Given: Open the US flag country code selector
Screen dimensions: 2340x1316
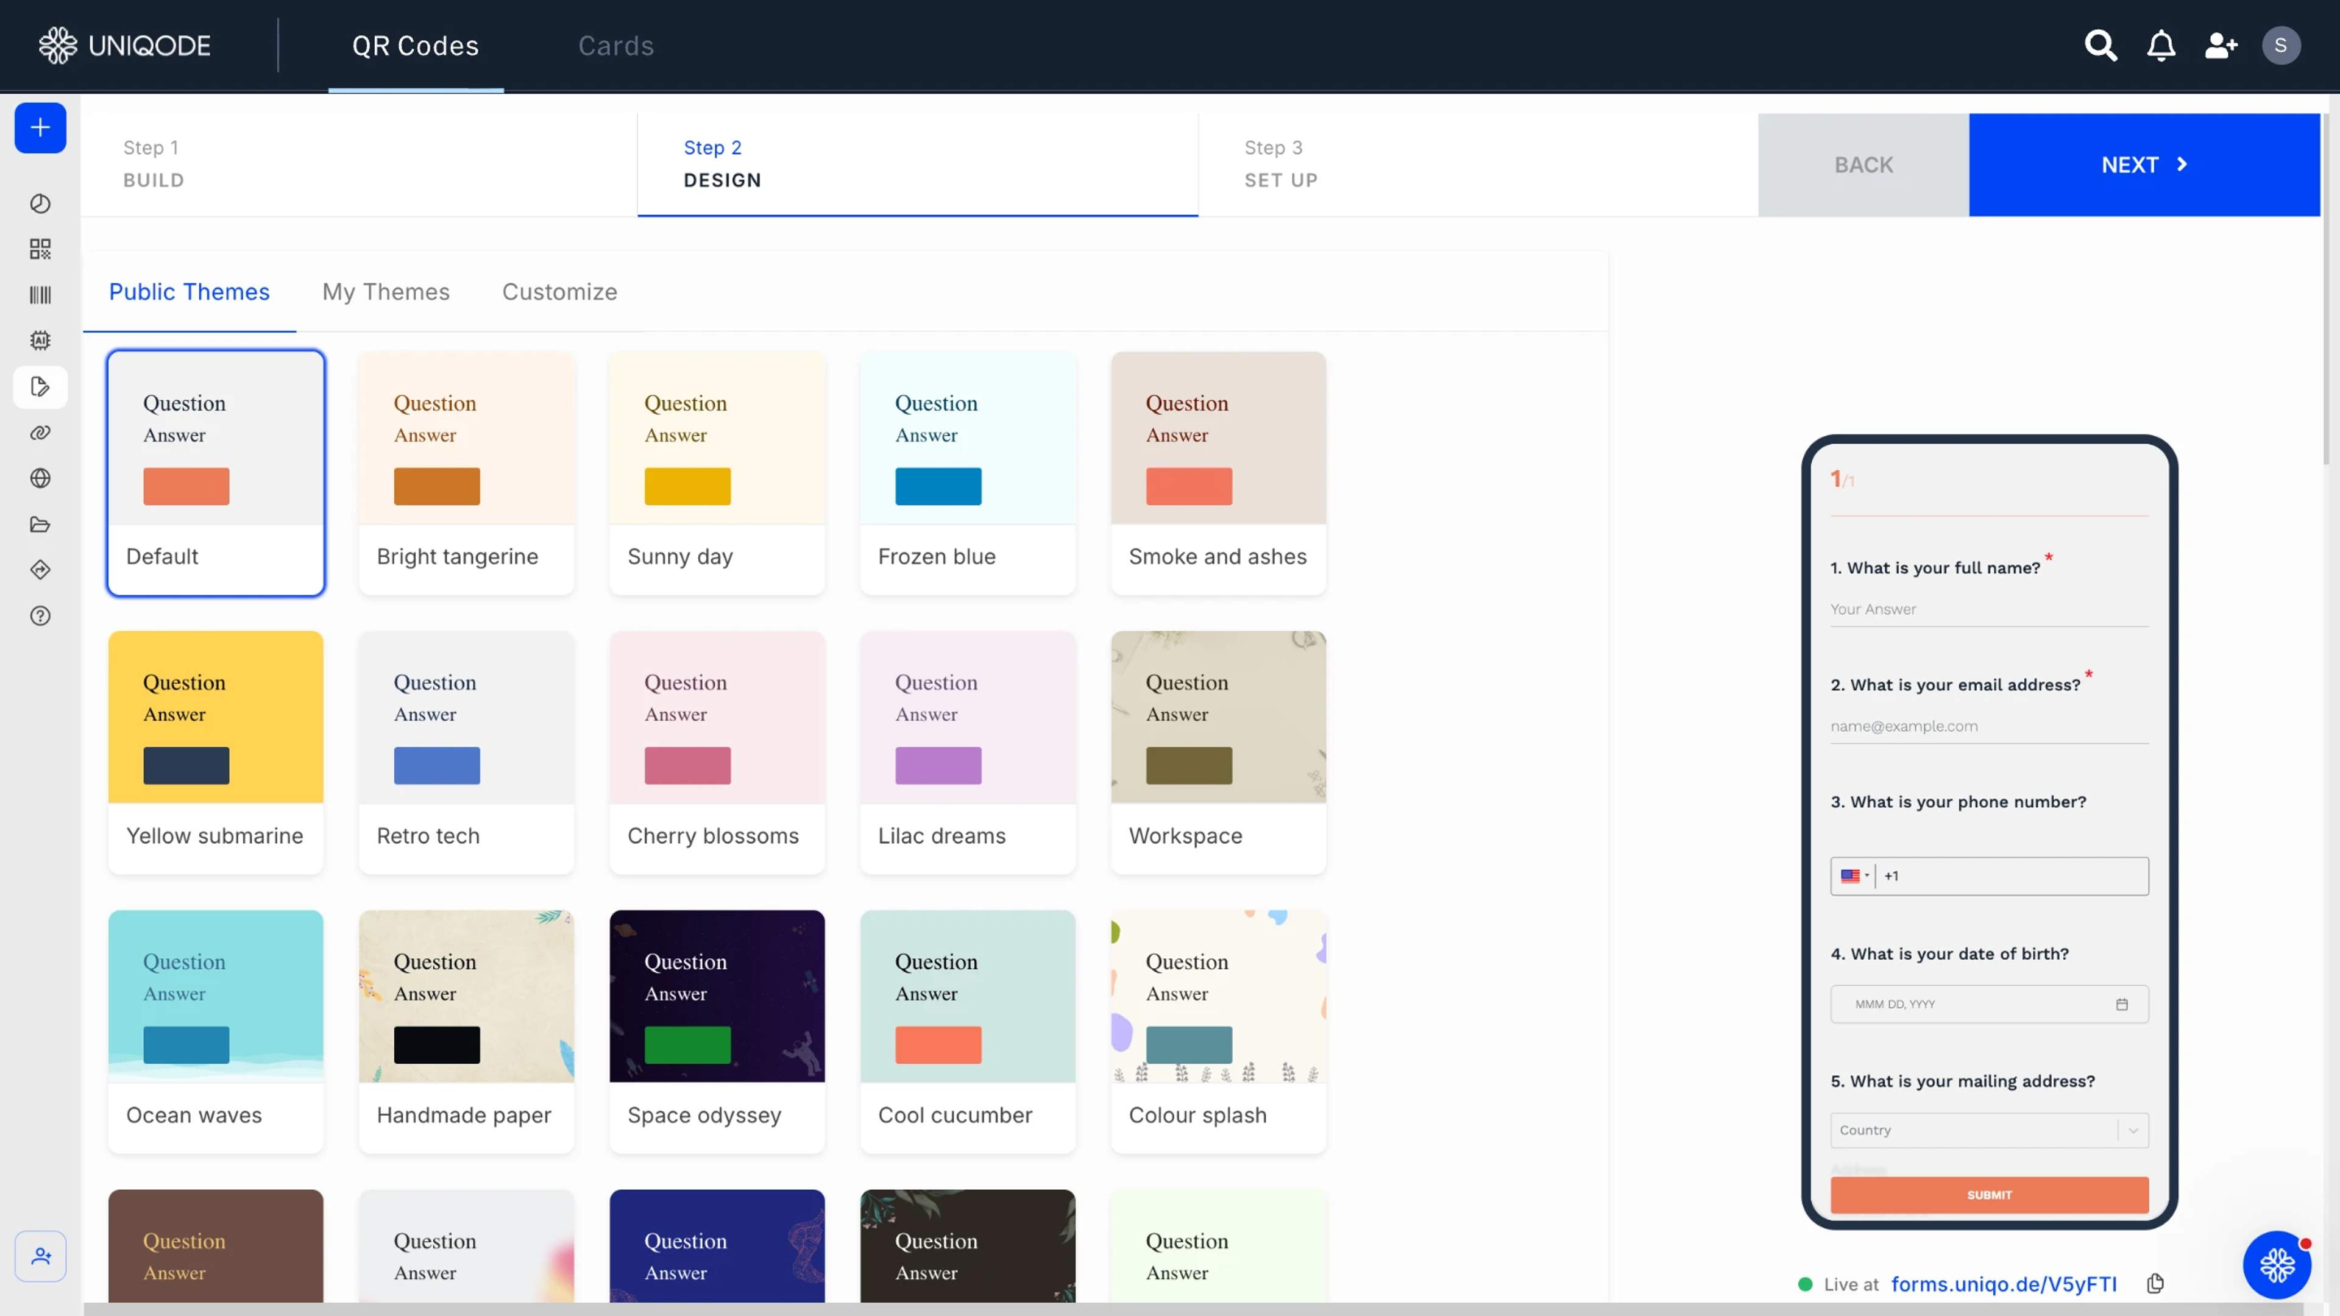Looking at the screenshot, I should [x=1853, y=877].
